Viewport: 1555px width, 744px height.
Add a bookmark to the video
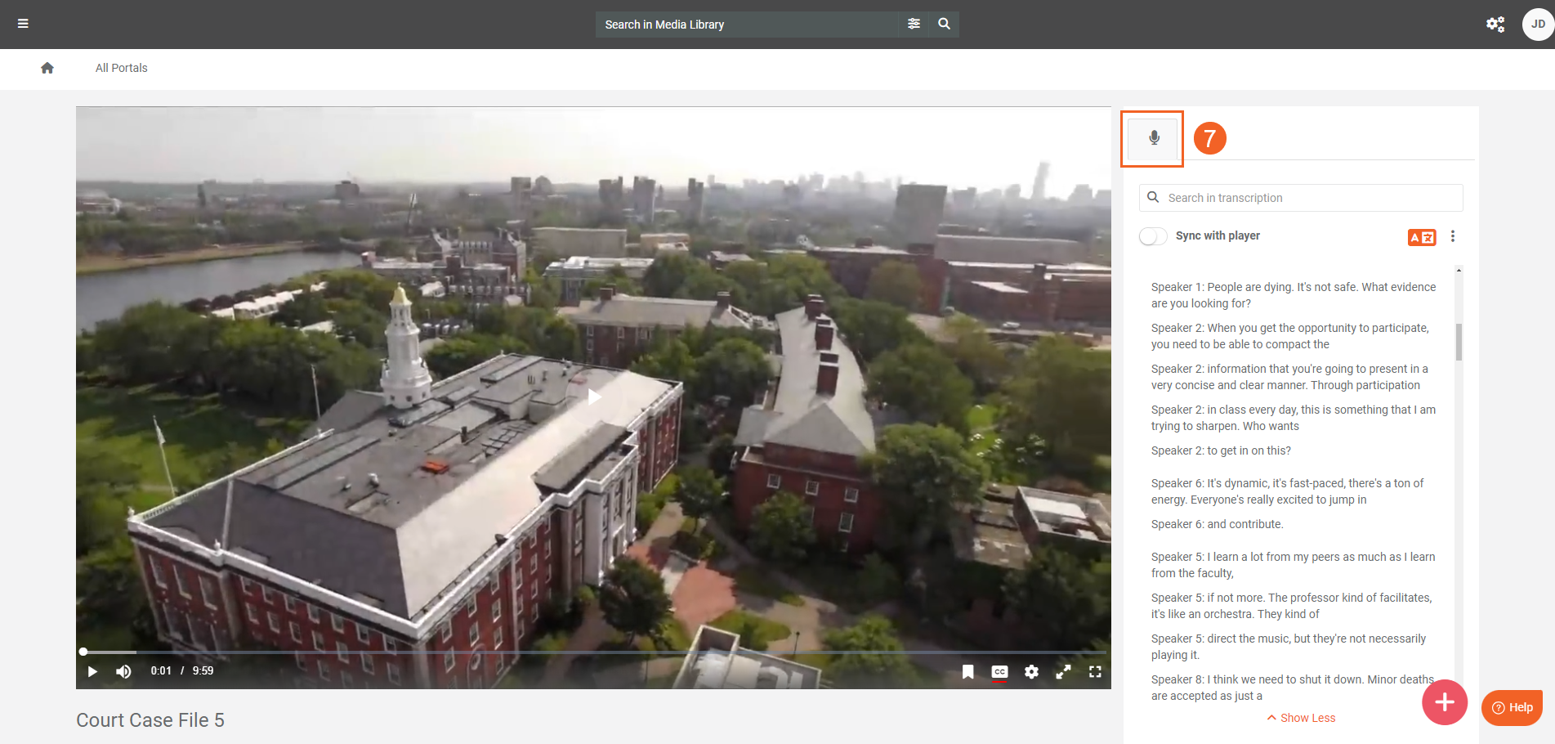[x=967, y=671]
